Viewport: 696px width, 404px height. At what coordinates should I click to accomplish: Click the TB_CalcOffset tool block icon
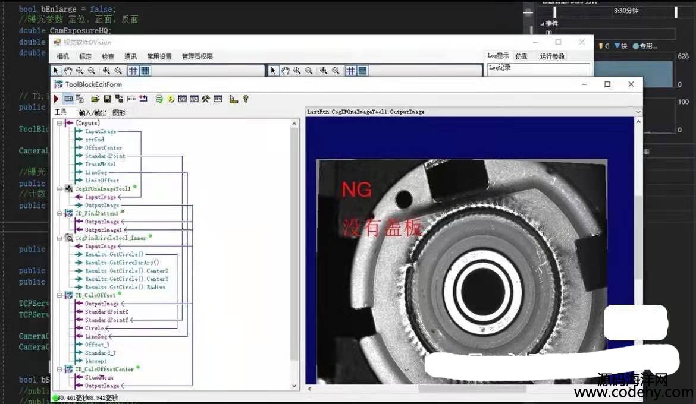tap(69, 295)
